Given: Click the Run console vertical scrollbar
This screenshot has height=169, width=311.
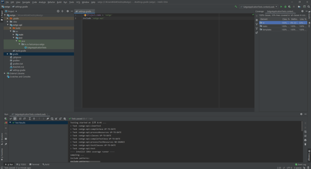Looking at the screenshot, I should pyautogui.click(x=302, y=126).
